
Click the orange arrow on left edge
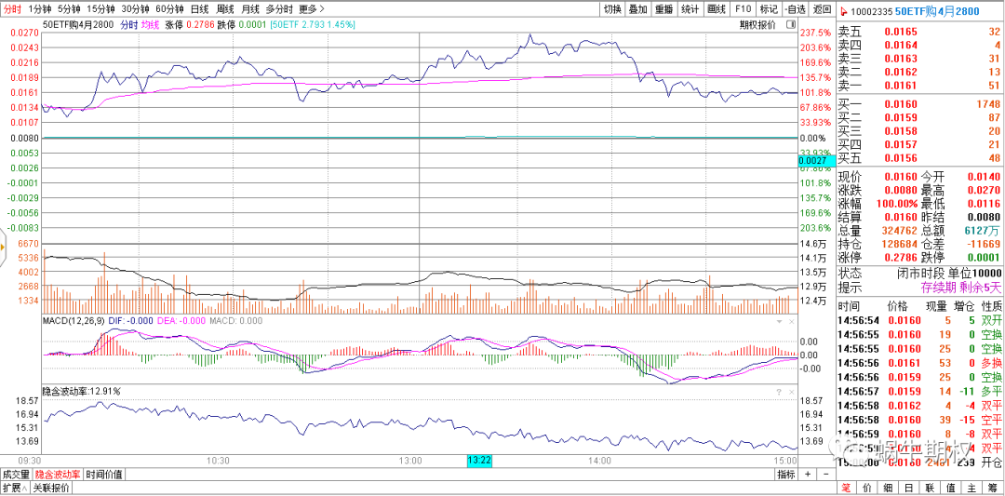tap(3, 248)
